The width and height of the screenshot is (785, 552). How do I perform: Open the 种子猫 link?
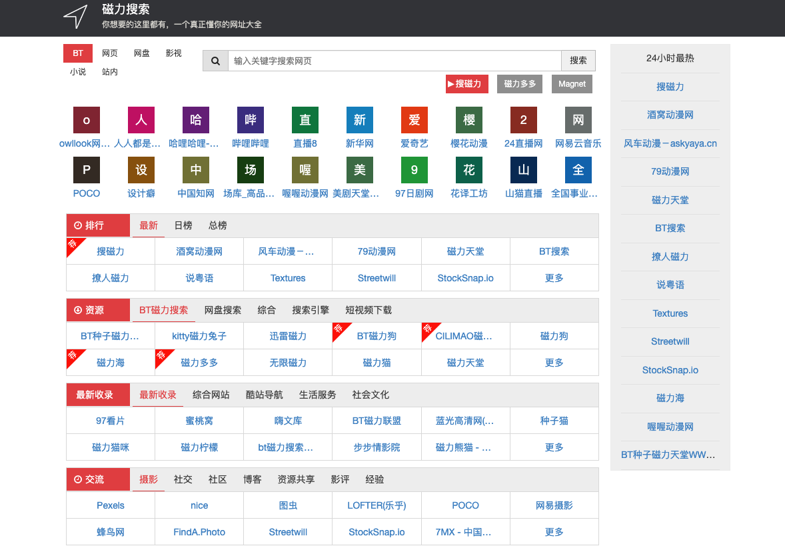(x=554, y=421)
